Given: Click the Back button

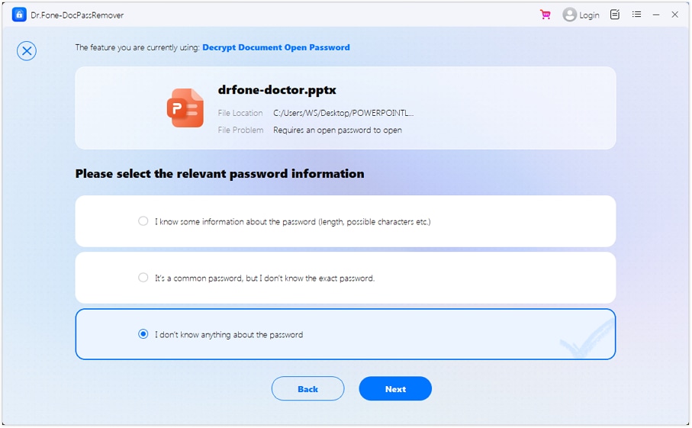Looking at the screenshot, I should pyautogui.click(x=307, y=389).
